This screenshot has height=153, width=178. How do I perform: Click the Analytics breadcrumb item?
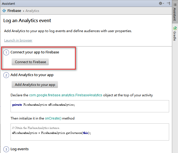32,11
